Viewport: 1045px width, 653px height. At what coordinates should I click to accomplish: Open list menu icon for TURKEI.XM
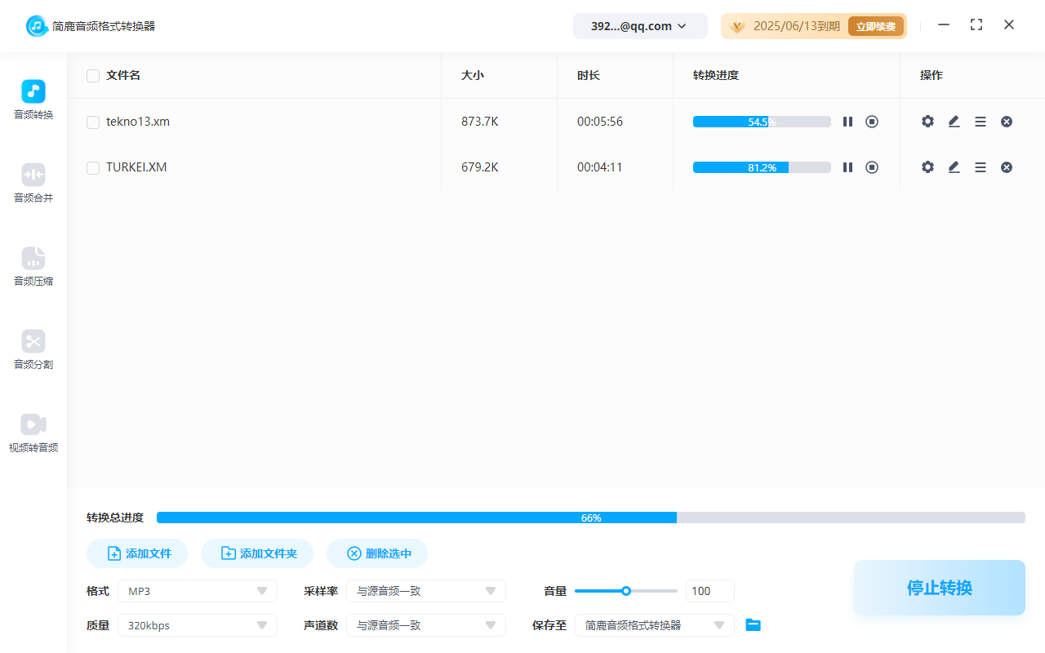point(981,167)
